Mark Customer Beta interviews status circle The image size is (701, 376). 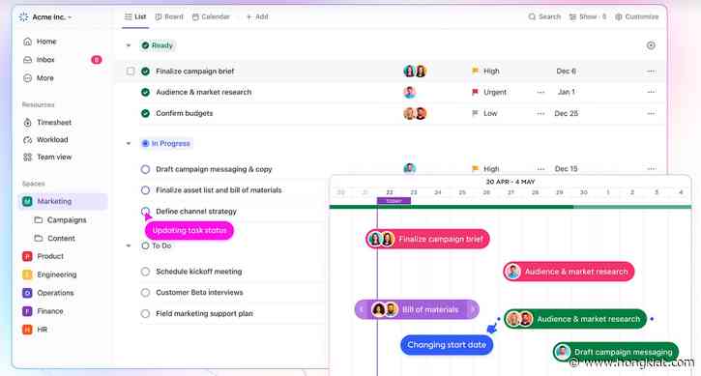(145, 293)
